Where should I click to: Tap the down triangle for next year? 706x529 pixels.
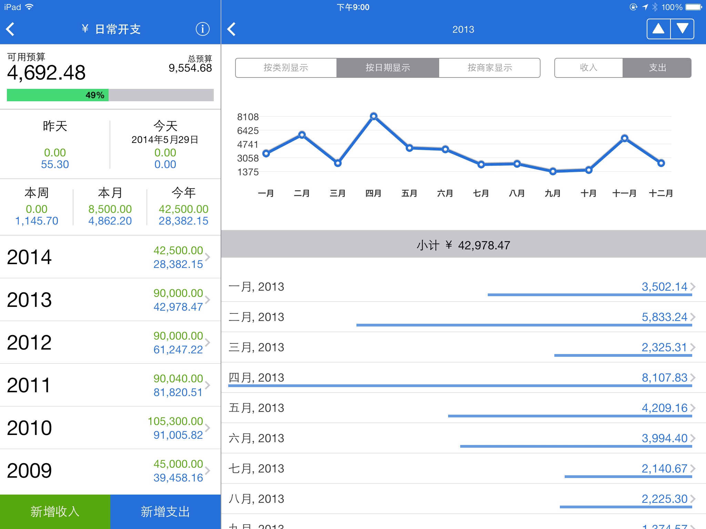click(682, 29)
